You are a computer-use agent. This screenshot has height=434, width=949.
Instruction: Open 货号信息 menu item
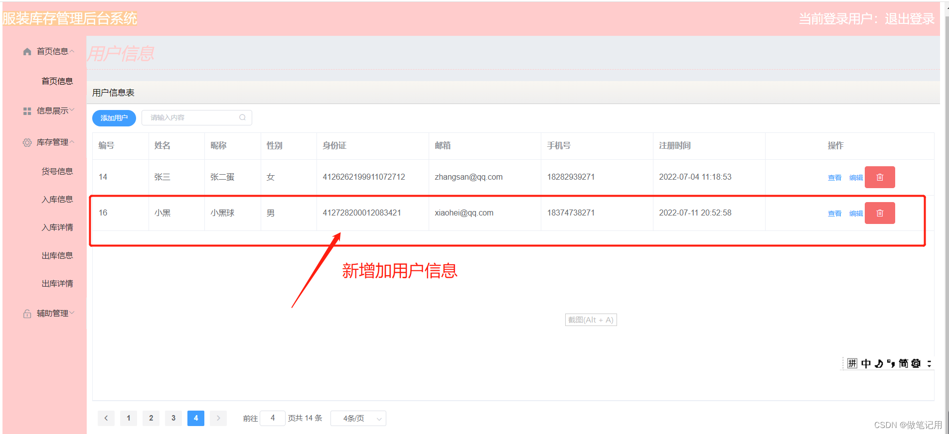pyautogui.click(x=57, y=171)
